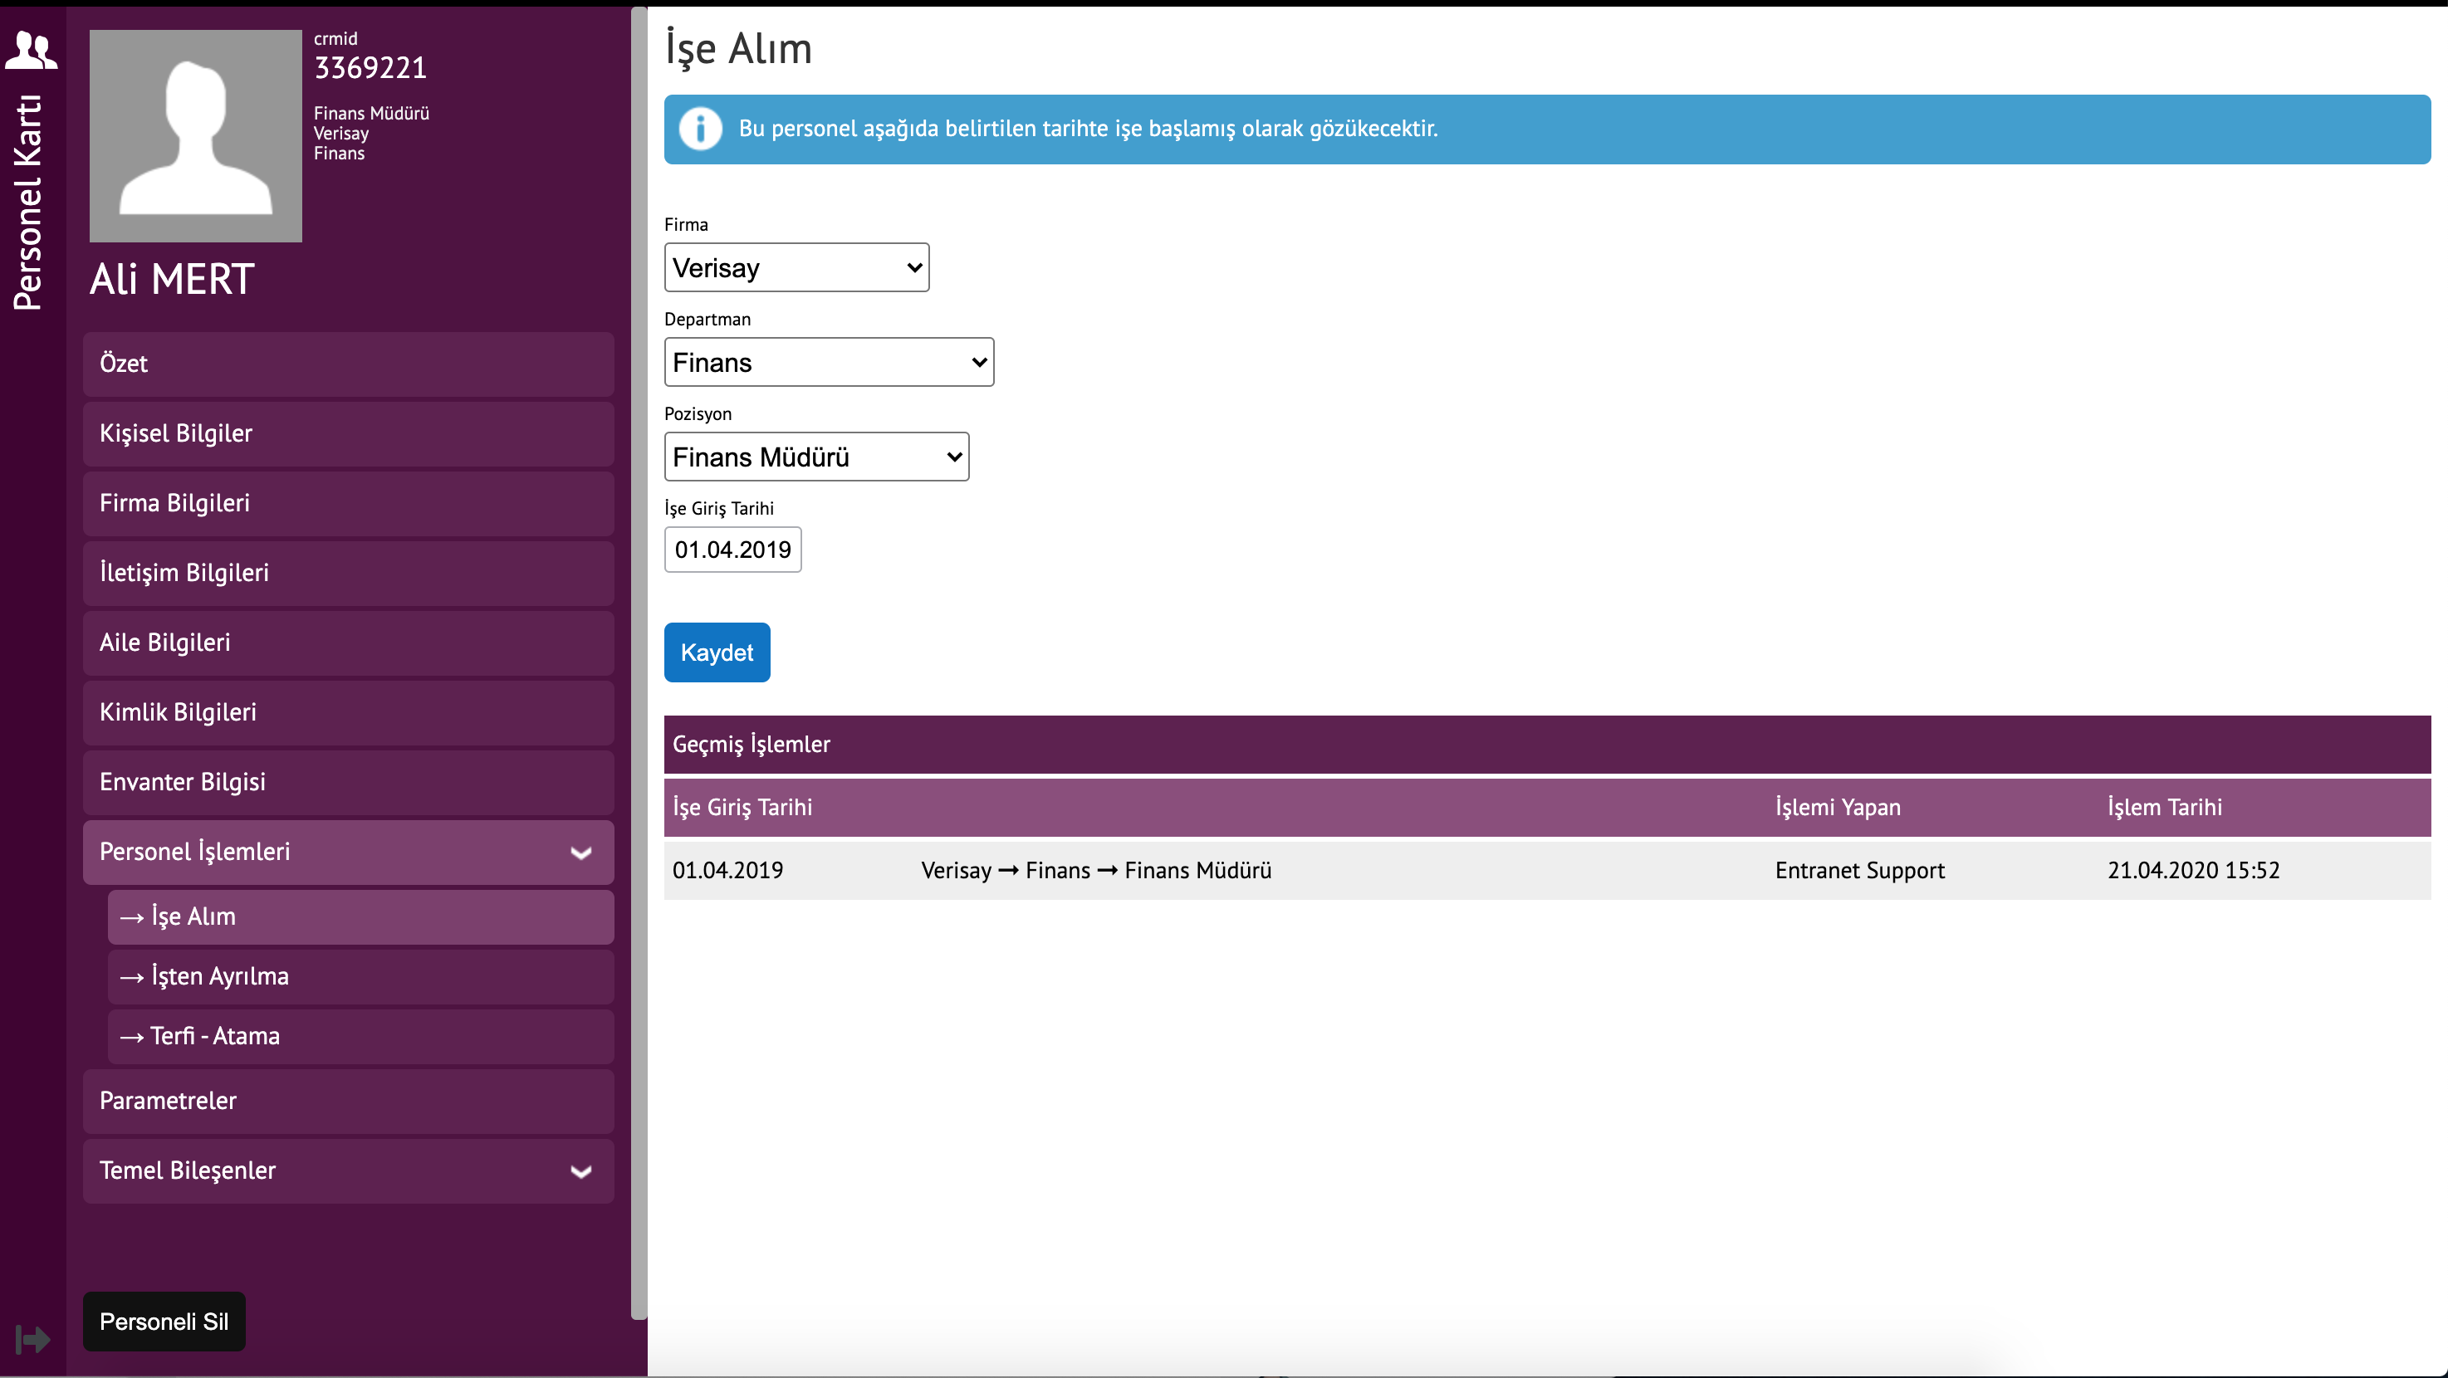Click the Kaydet button
This screenshot has height=1378, width=2448.
tap(717, 652)
